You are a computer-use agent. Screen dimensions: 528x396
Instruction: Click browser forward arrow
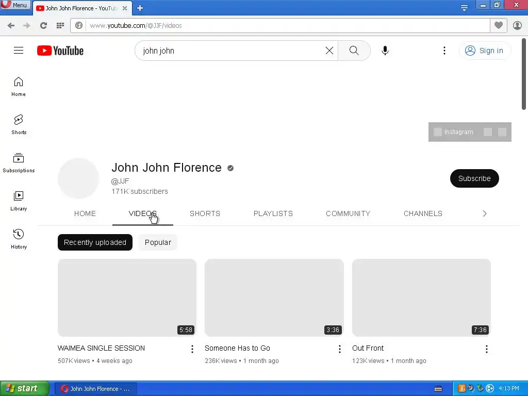click(x=26, y=26)
